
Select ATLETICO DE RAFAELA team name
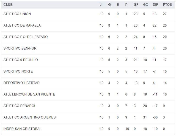22,25
